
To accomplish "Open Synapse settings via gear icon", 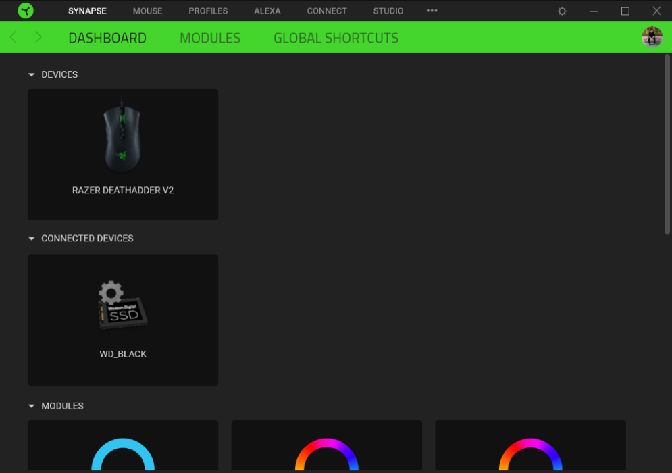I will click(562, 11).
